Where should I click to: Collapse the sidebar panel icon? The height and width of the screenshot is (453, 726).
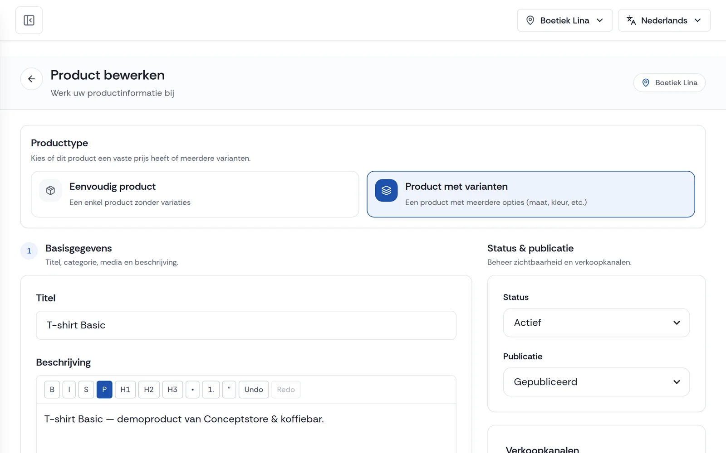point(29,20)
